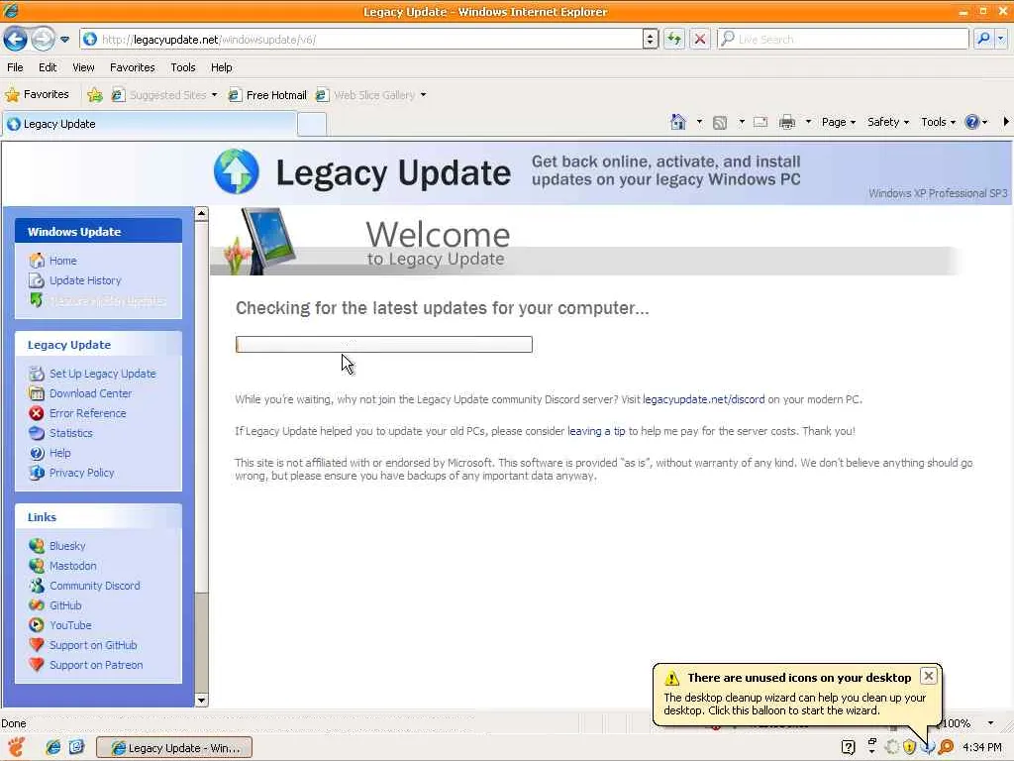
Task: Open the Edit menu
Action: [x=48, y=67]
